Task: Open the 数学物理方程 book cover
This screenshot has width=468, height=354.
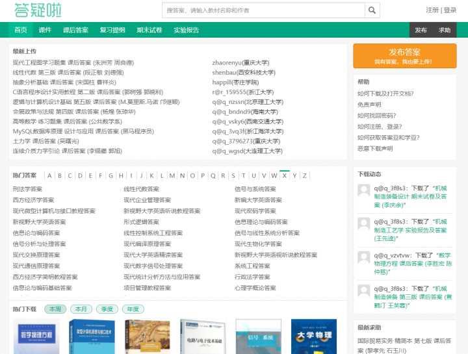Action: (x=36, y=336)
